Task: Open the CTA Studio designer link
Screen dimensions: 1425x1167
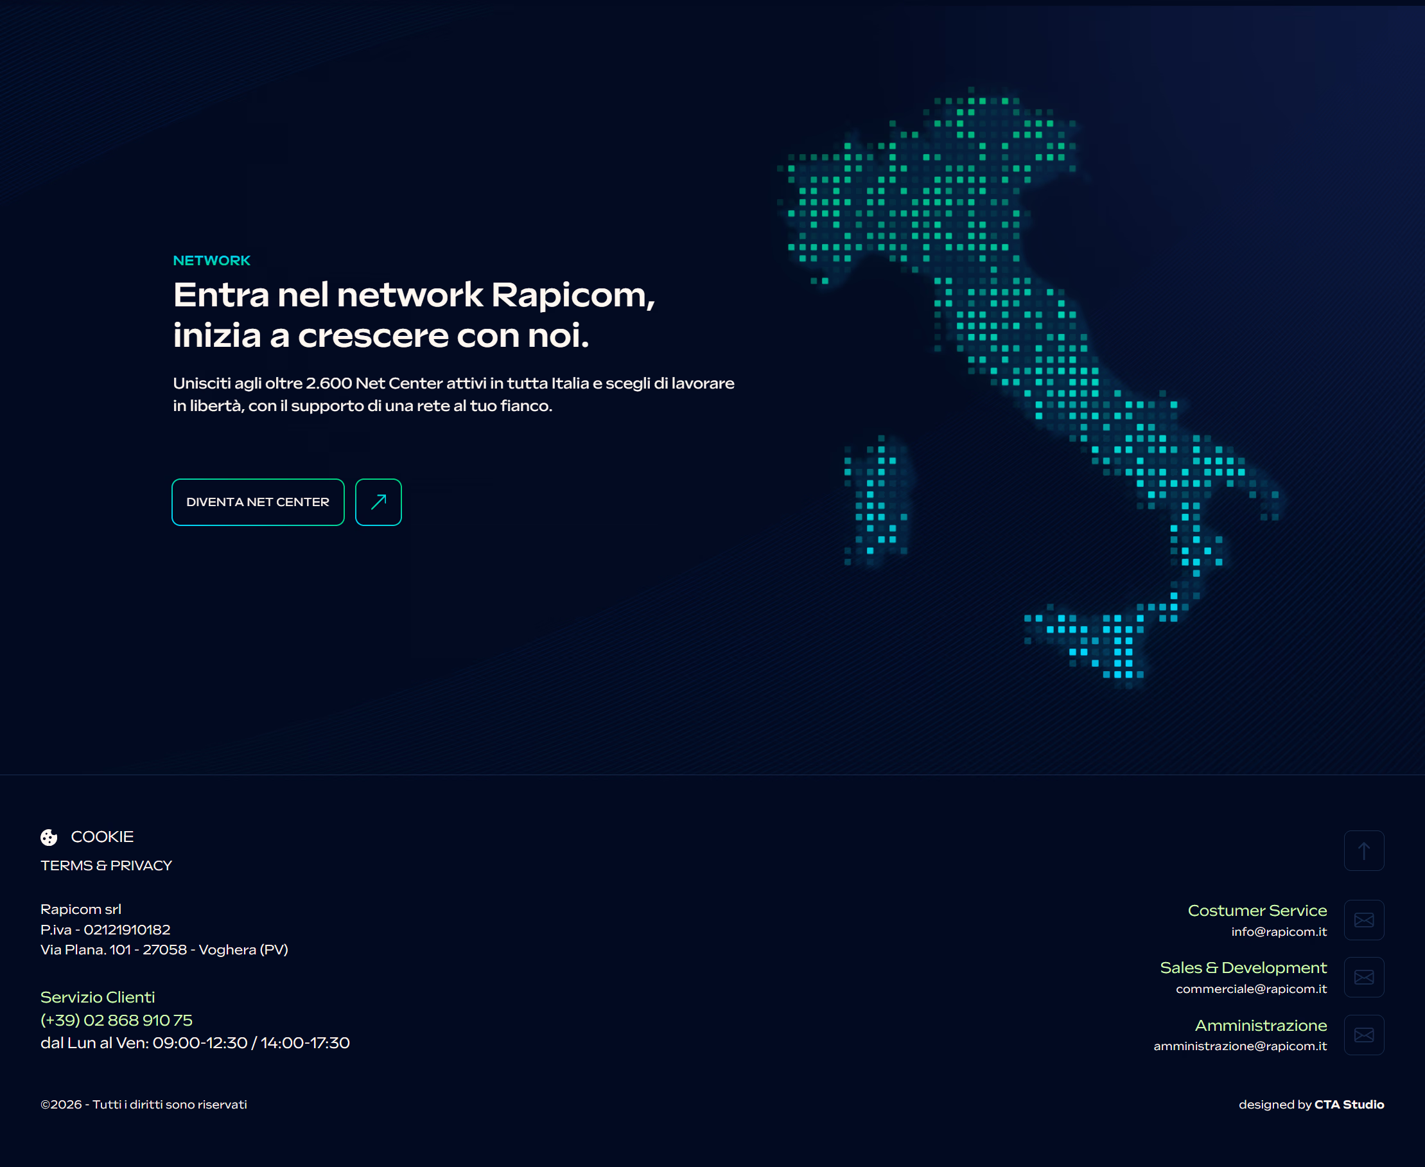Action: click(x=1349, y=1105)
